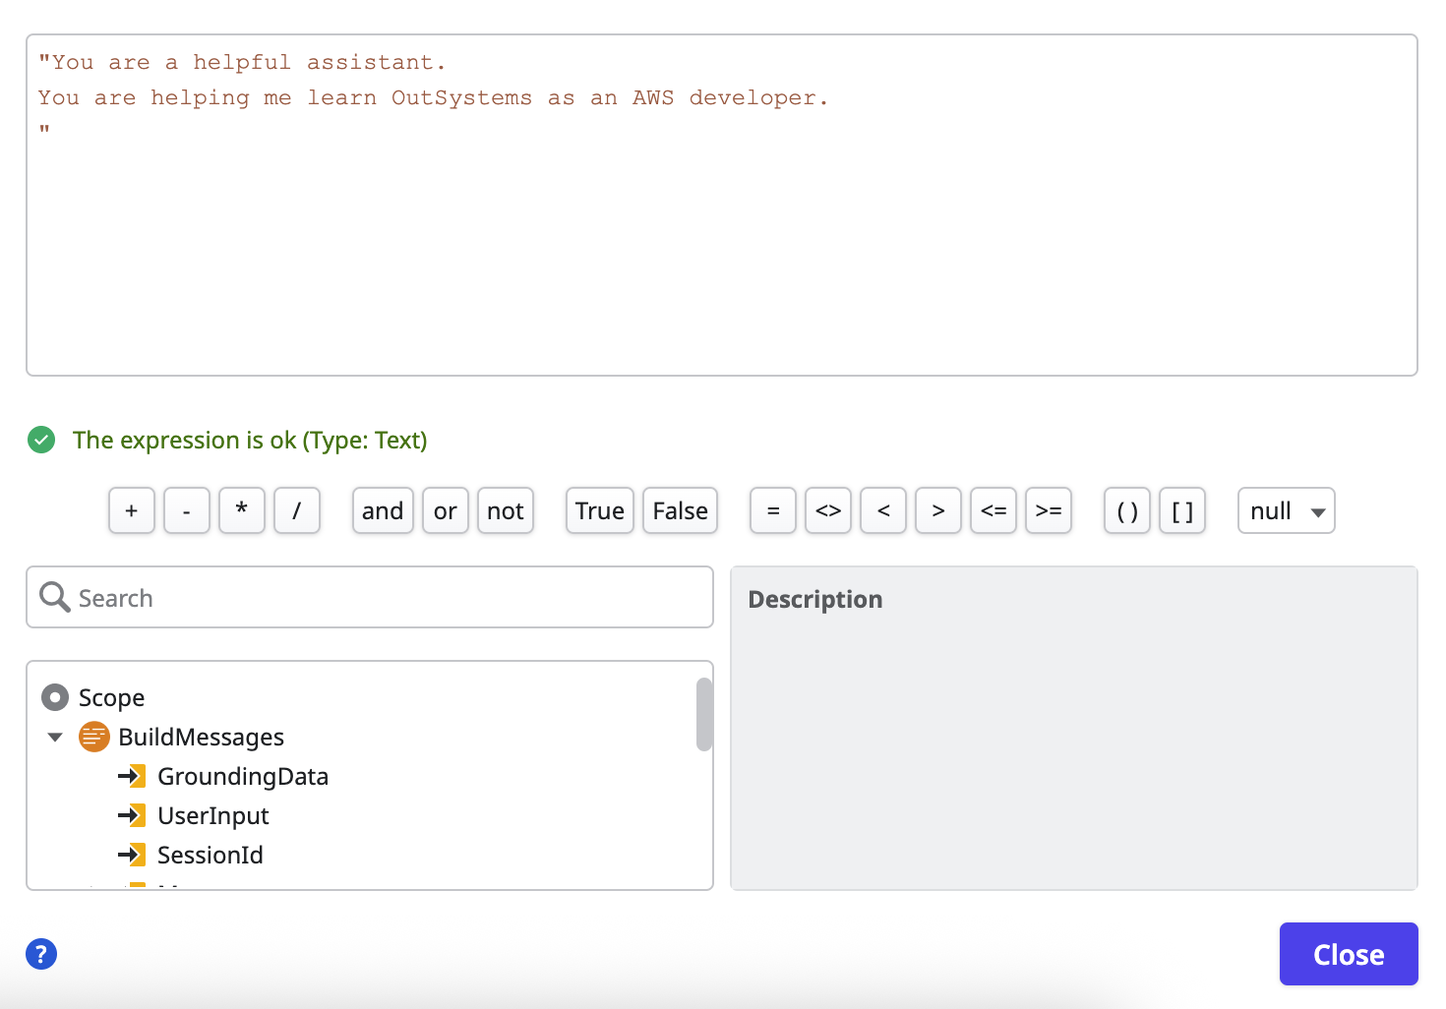1446x1009 pixels.
Task: Select GroundingData in the scope tree
Action: [243, 776]
